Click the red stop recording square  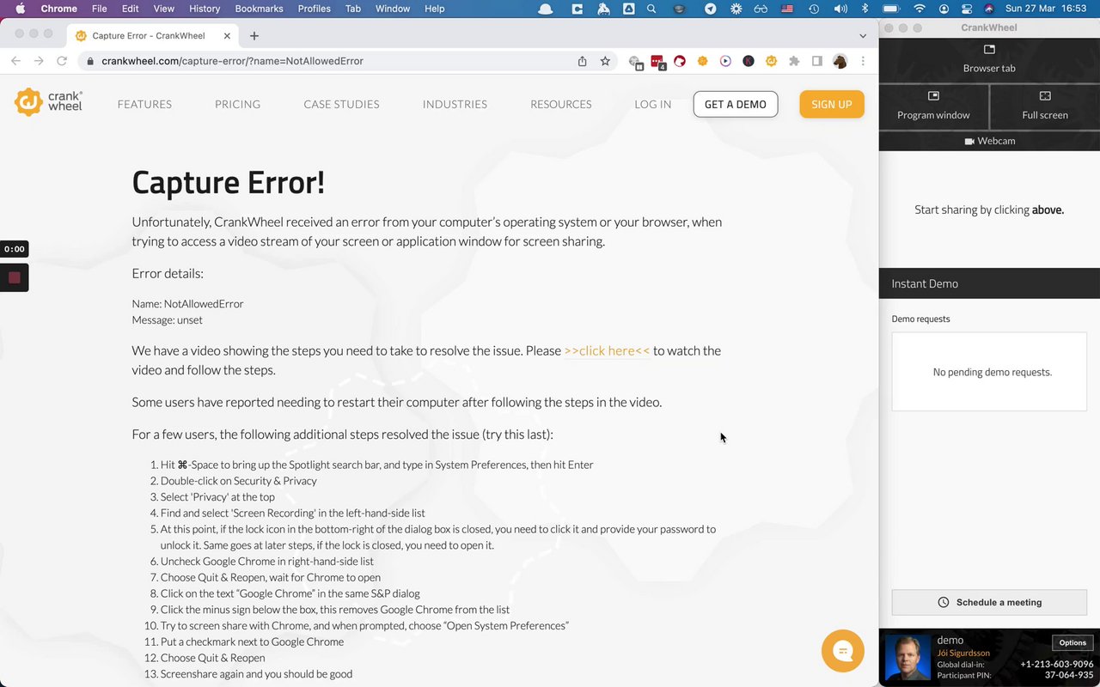point(15,277)
